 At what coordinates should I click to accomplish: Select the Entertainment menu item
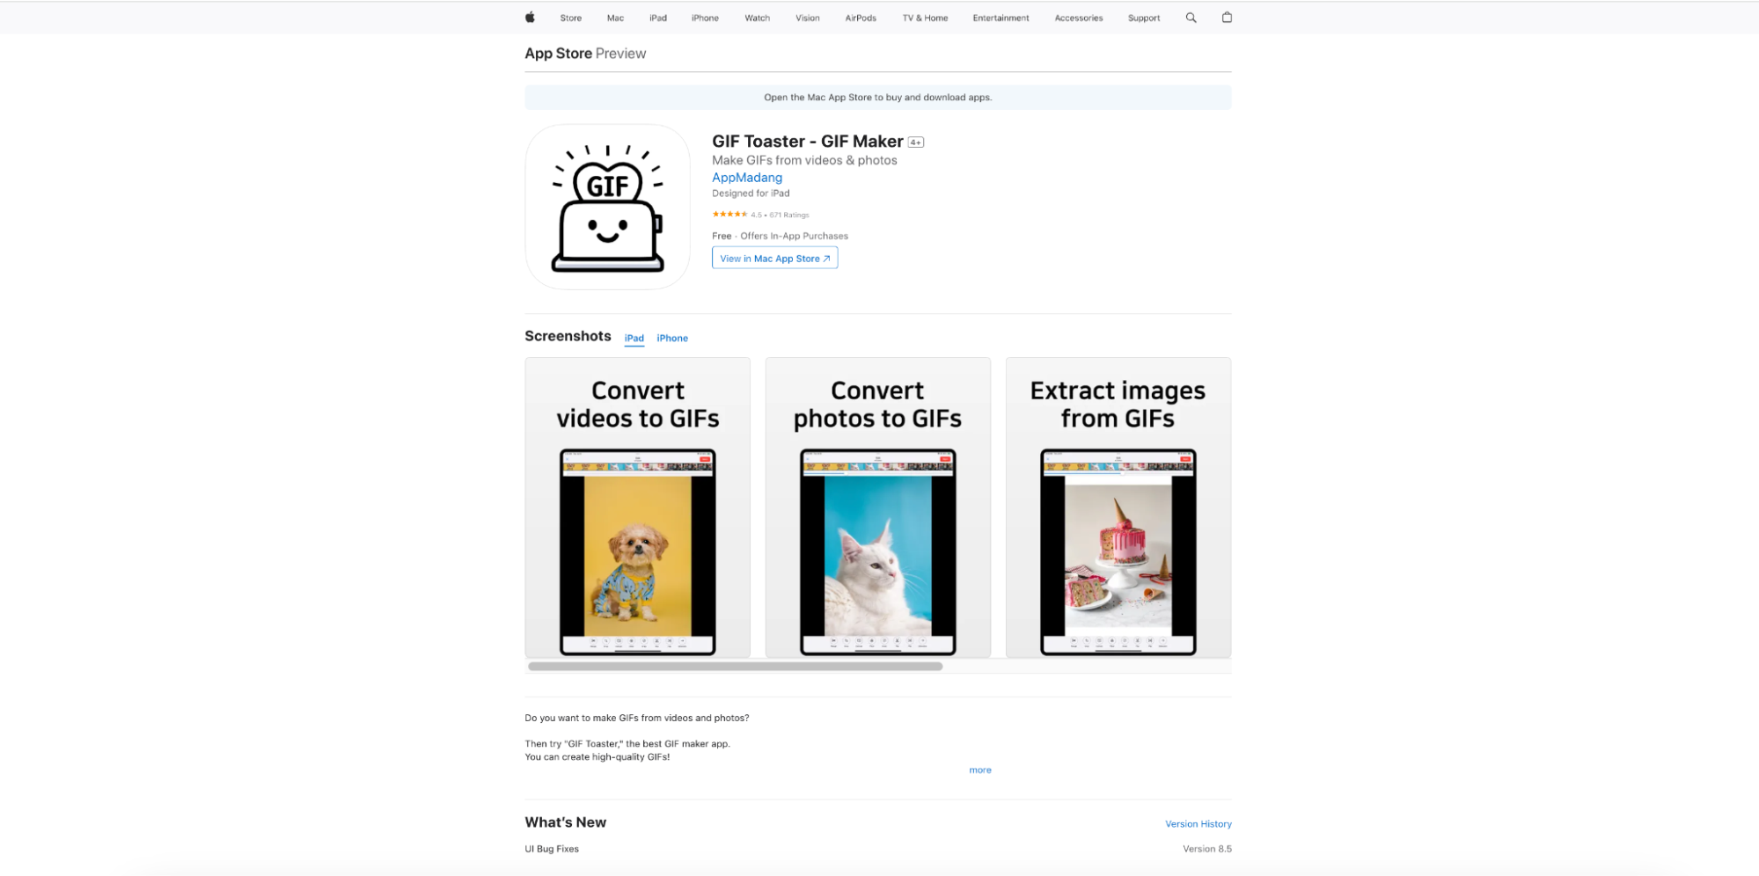coord(1000,18)
